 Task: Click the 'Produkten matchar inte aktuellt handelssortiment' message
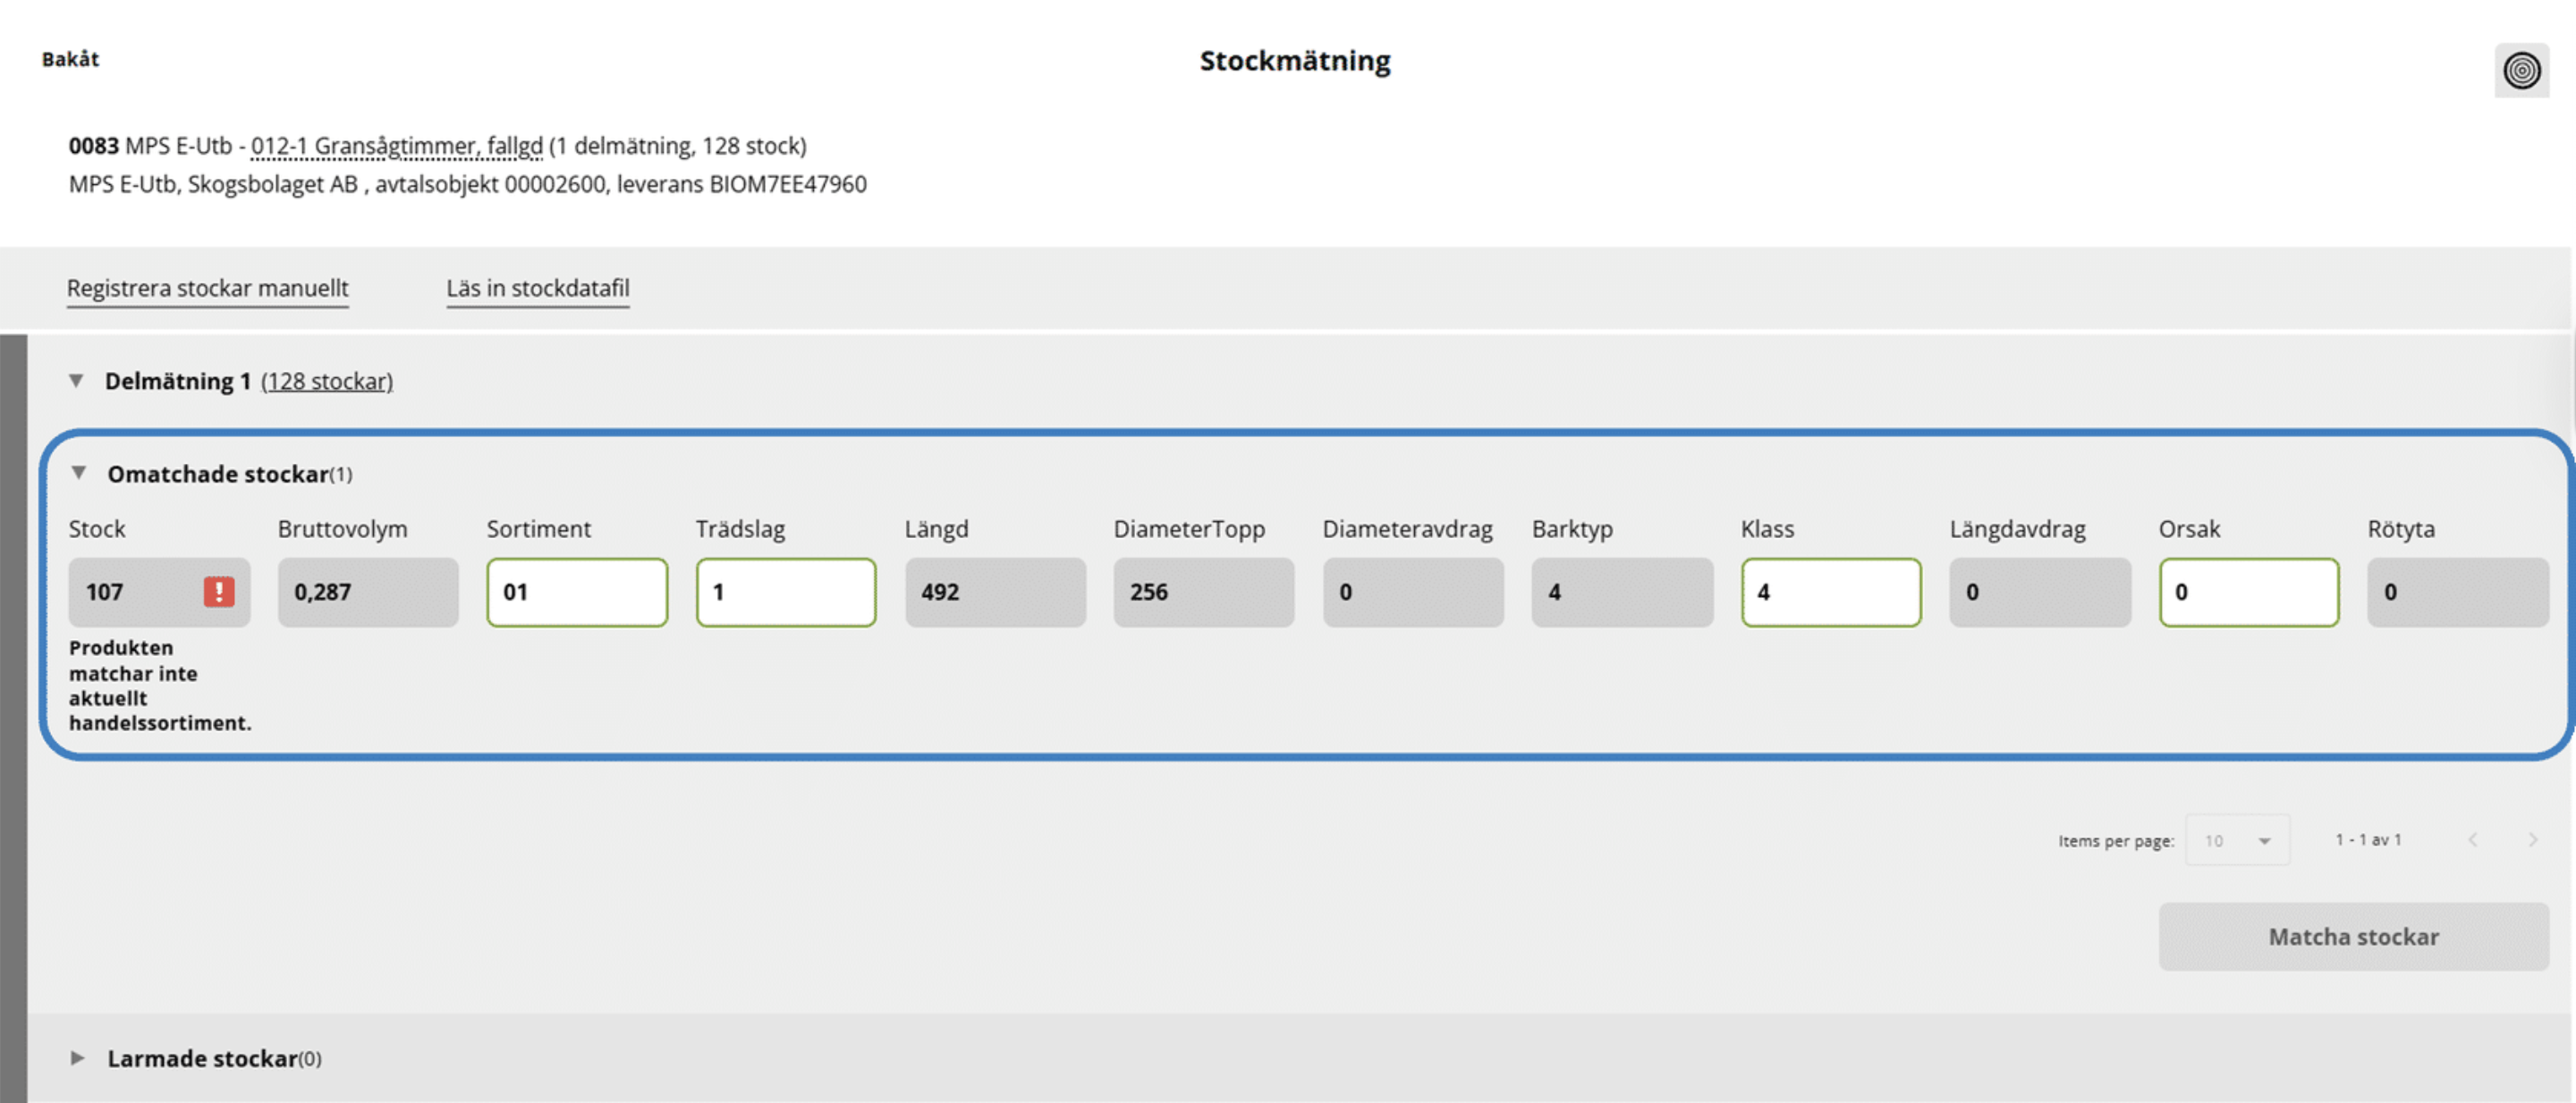(160, 686)
